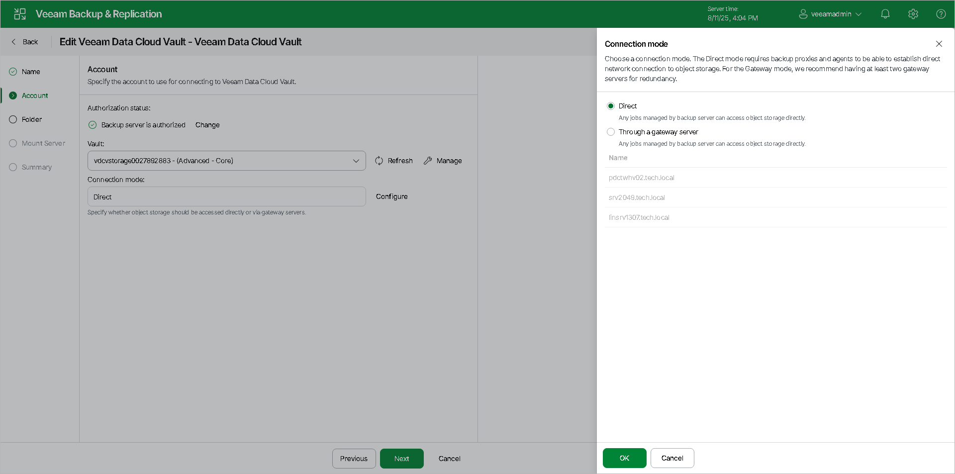
Task: Click the Refresh label
Action: 400,161
